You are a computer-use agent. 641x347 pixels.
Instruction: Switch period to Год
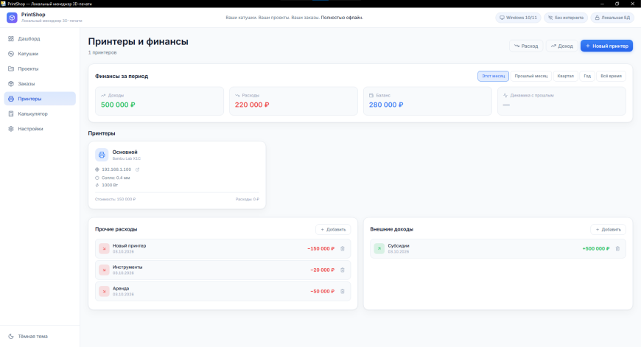[x=587, y=76]
